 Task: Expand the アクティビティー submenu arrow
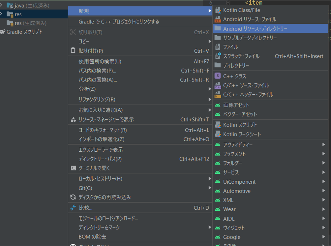coord(324,145)
